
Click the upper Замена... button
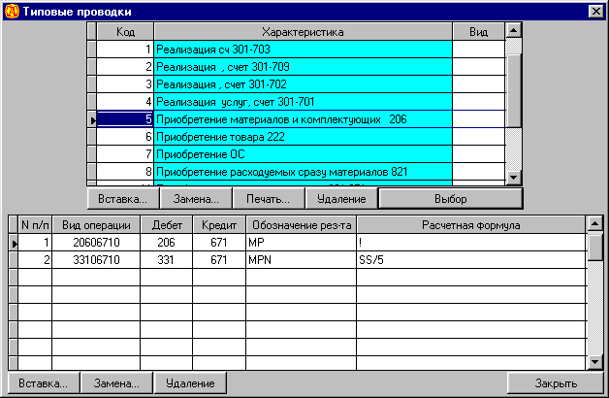pyautogui.click(x=196, y=199)
